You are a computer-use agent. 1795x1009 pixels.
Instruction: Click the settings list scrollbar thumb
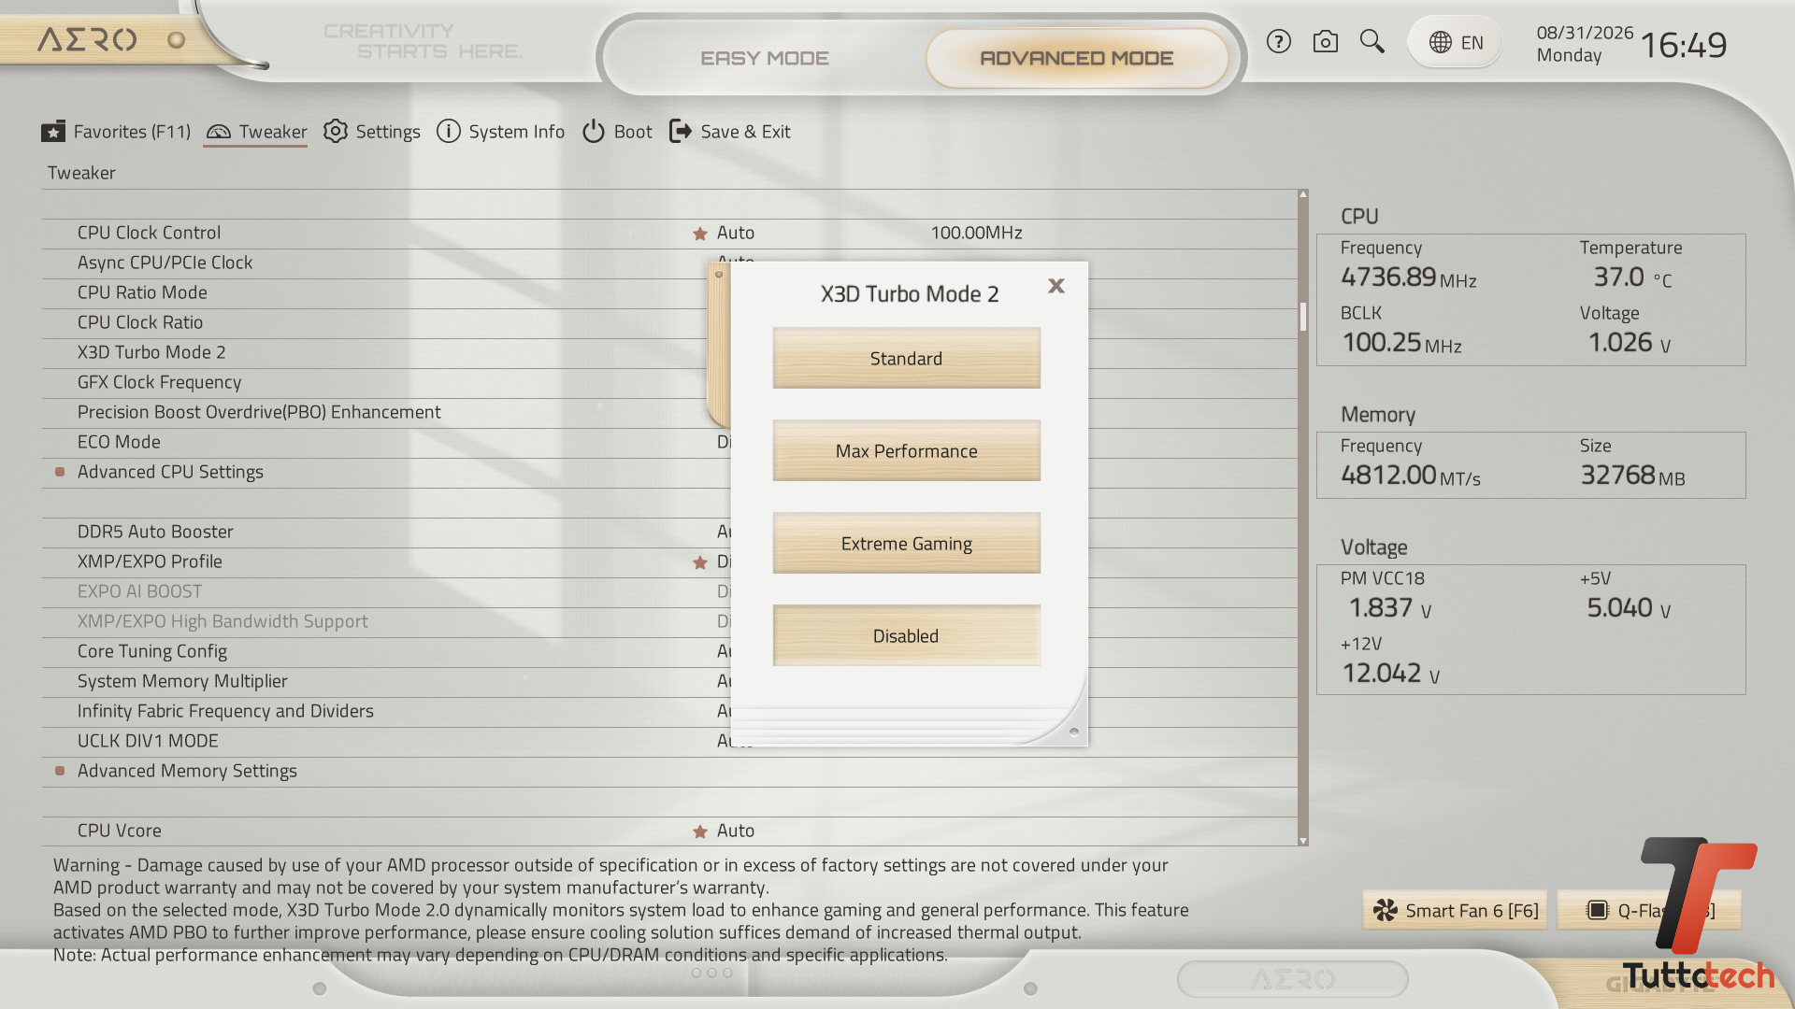click(x=1303, y=317)
